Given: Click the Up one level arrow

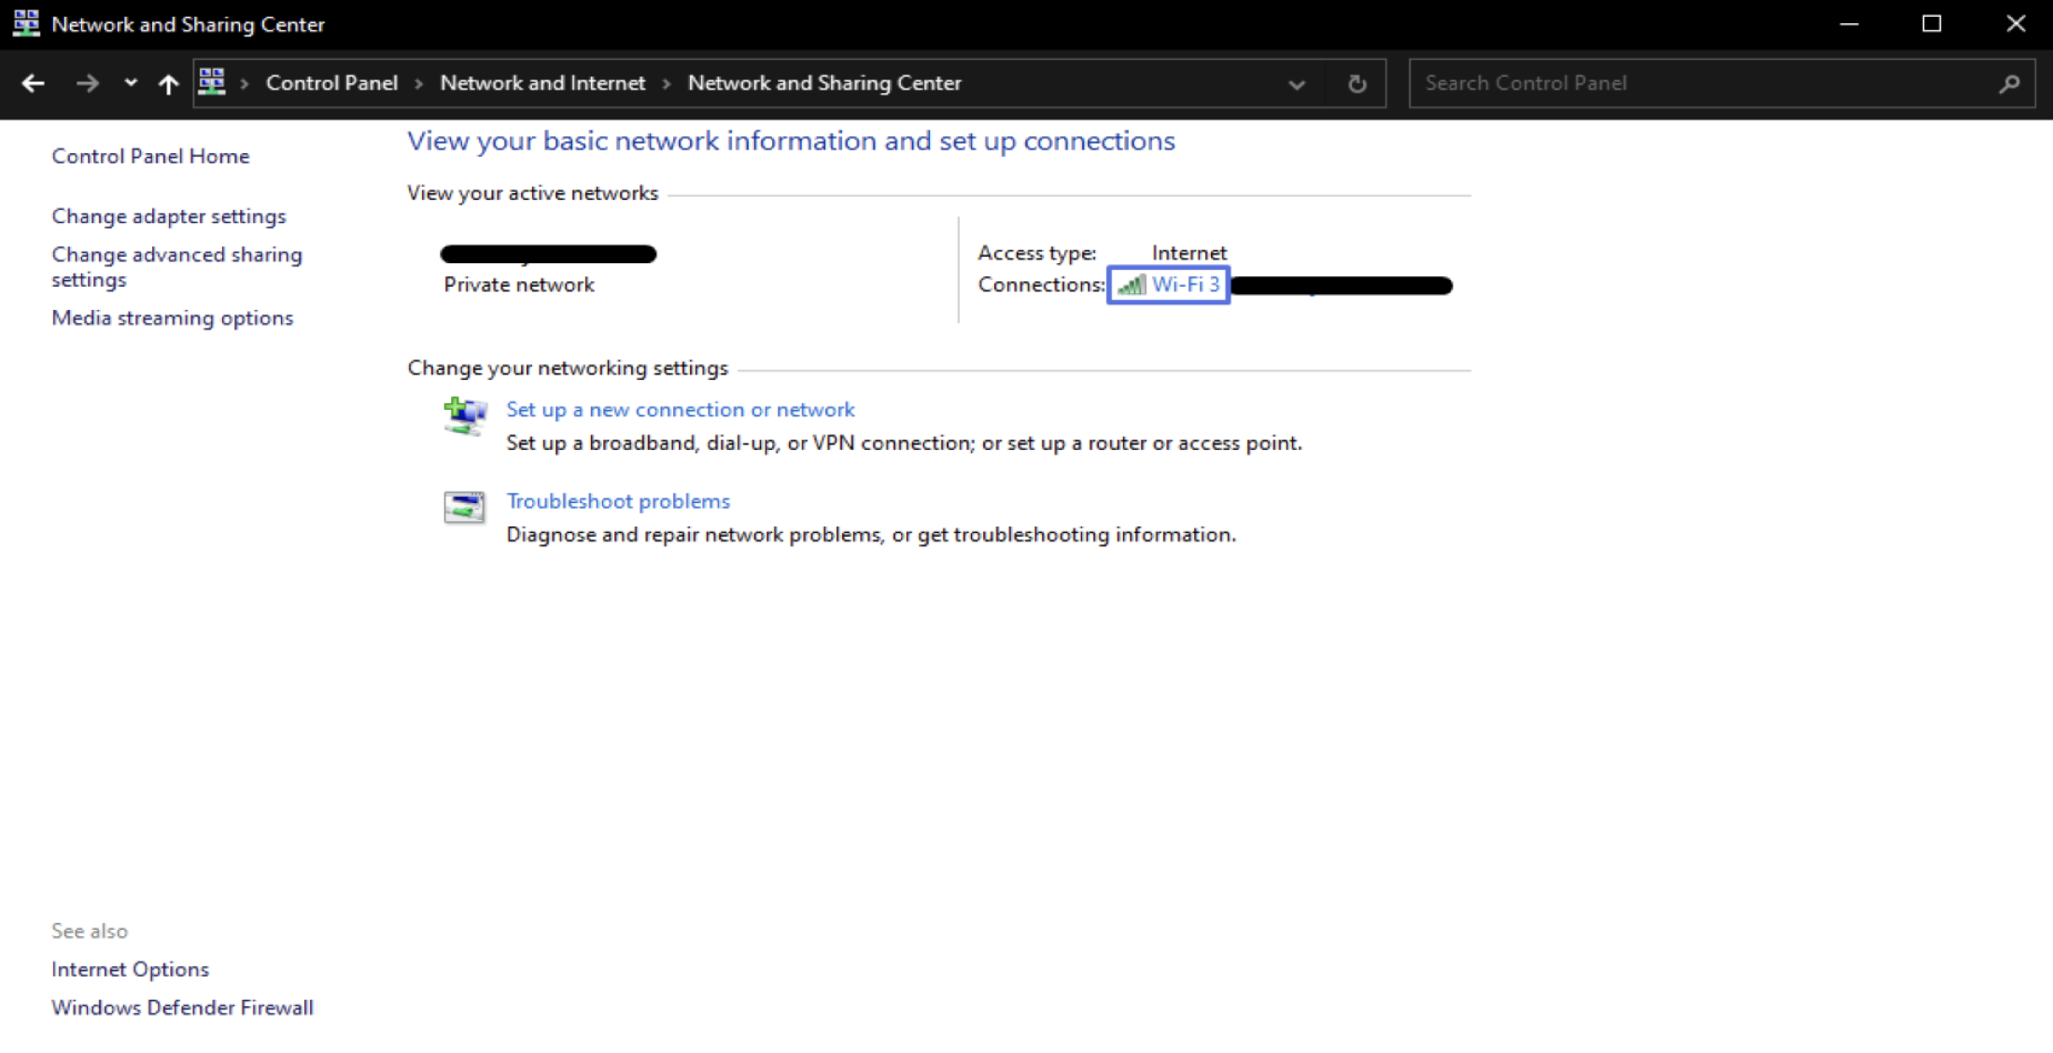Looking at the screenshot, I should [168, 84].
